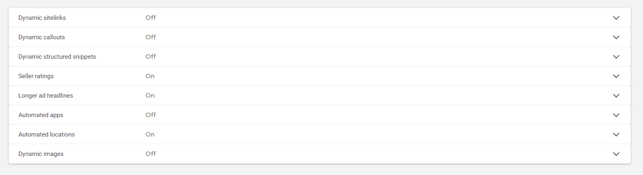The image size is (643, 175).
Task: Click the Off status of Dynamic sitelinks
Action: point(150,18)
